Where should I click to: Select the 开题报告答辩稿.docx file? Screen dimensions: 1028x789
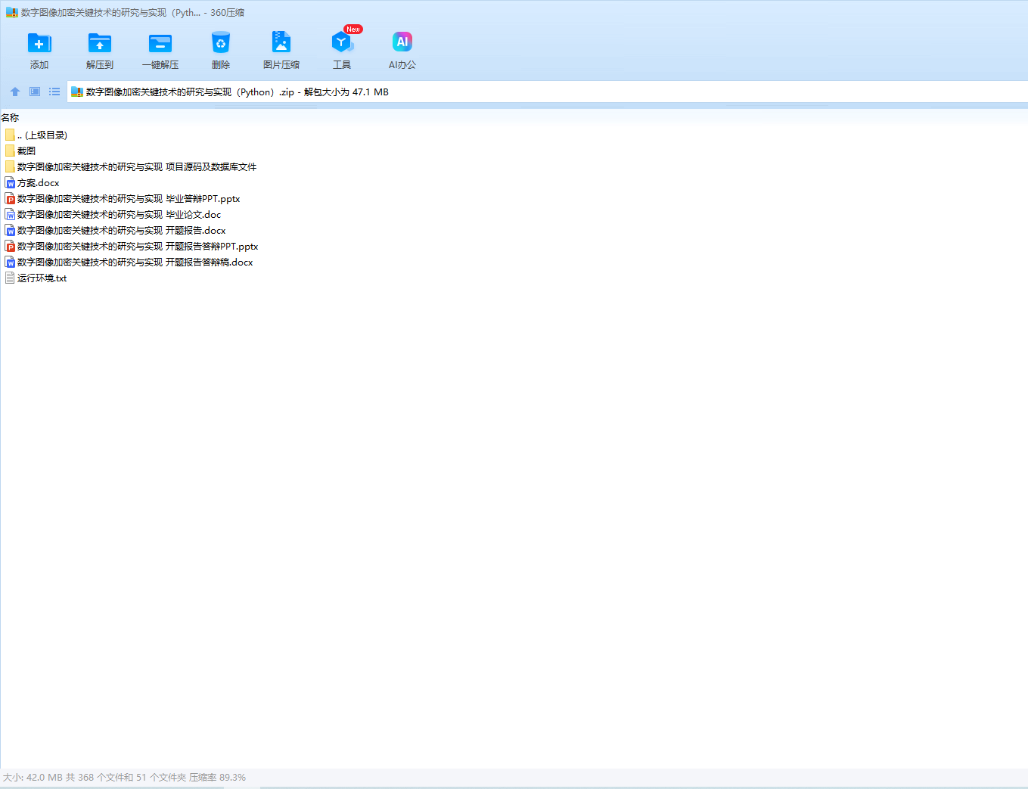click(x=129, y=262)
